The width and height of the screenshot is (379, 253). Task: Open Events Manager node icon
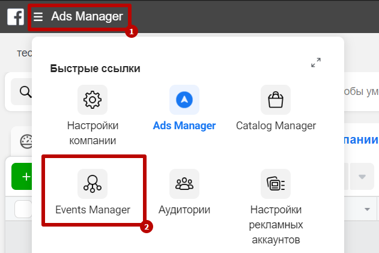click(92, 184)
